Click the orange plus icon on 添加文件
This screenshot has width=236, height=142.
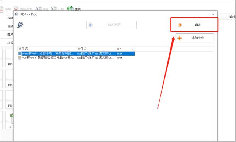(180, 38)
